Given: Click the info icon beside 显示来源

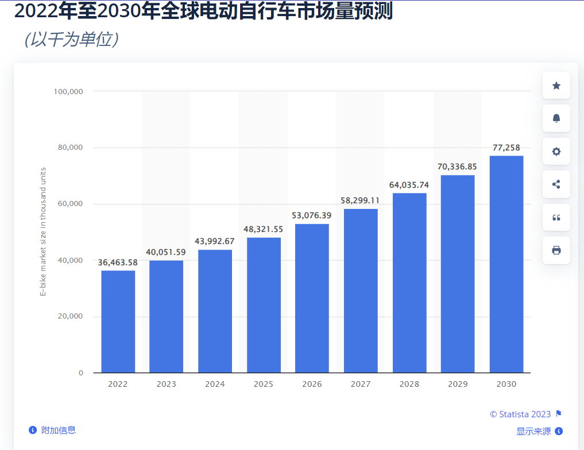Looking at the screenshot, I should point(559,431).
